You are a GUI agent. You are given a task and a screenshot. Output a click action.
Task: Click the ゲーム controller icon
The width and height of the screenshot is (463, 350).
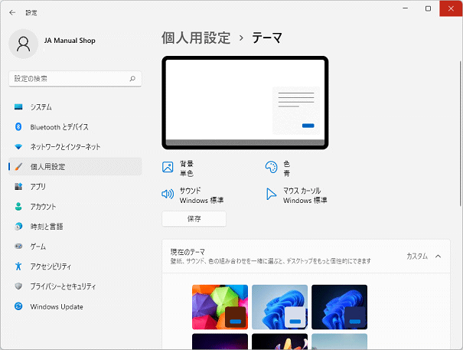[18, 247]
